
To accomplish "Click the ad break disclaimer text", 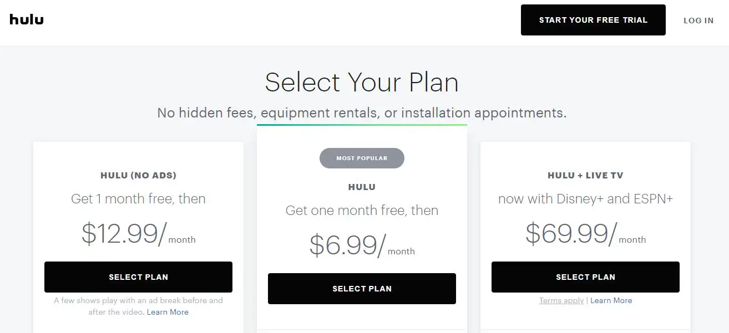I will pos(138,306).
